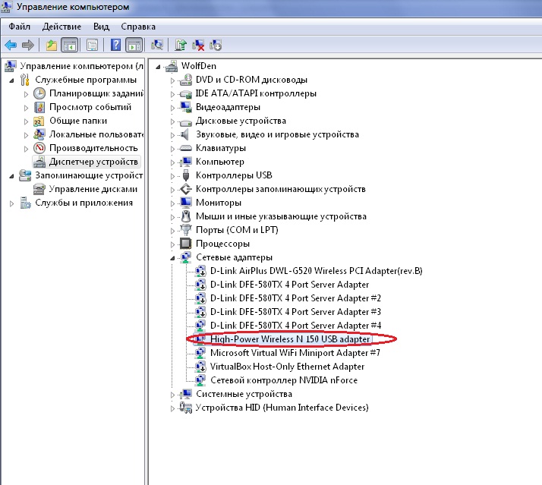Toggle the Show/Hide console tree icon
This screenshot has width=542, height=485.
69,45
